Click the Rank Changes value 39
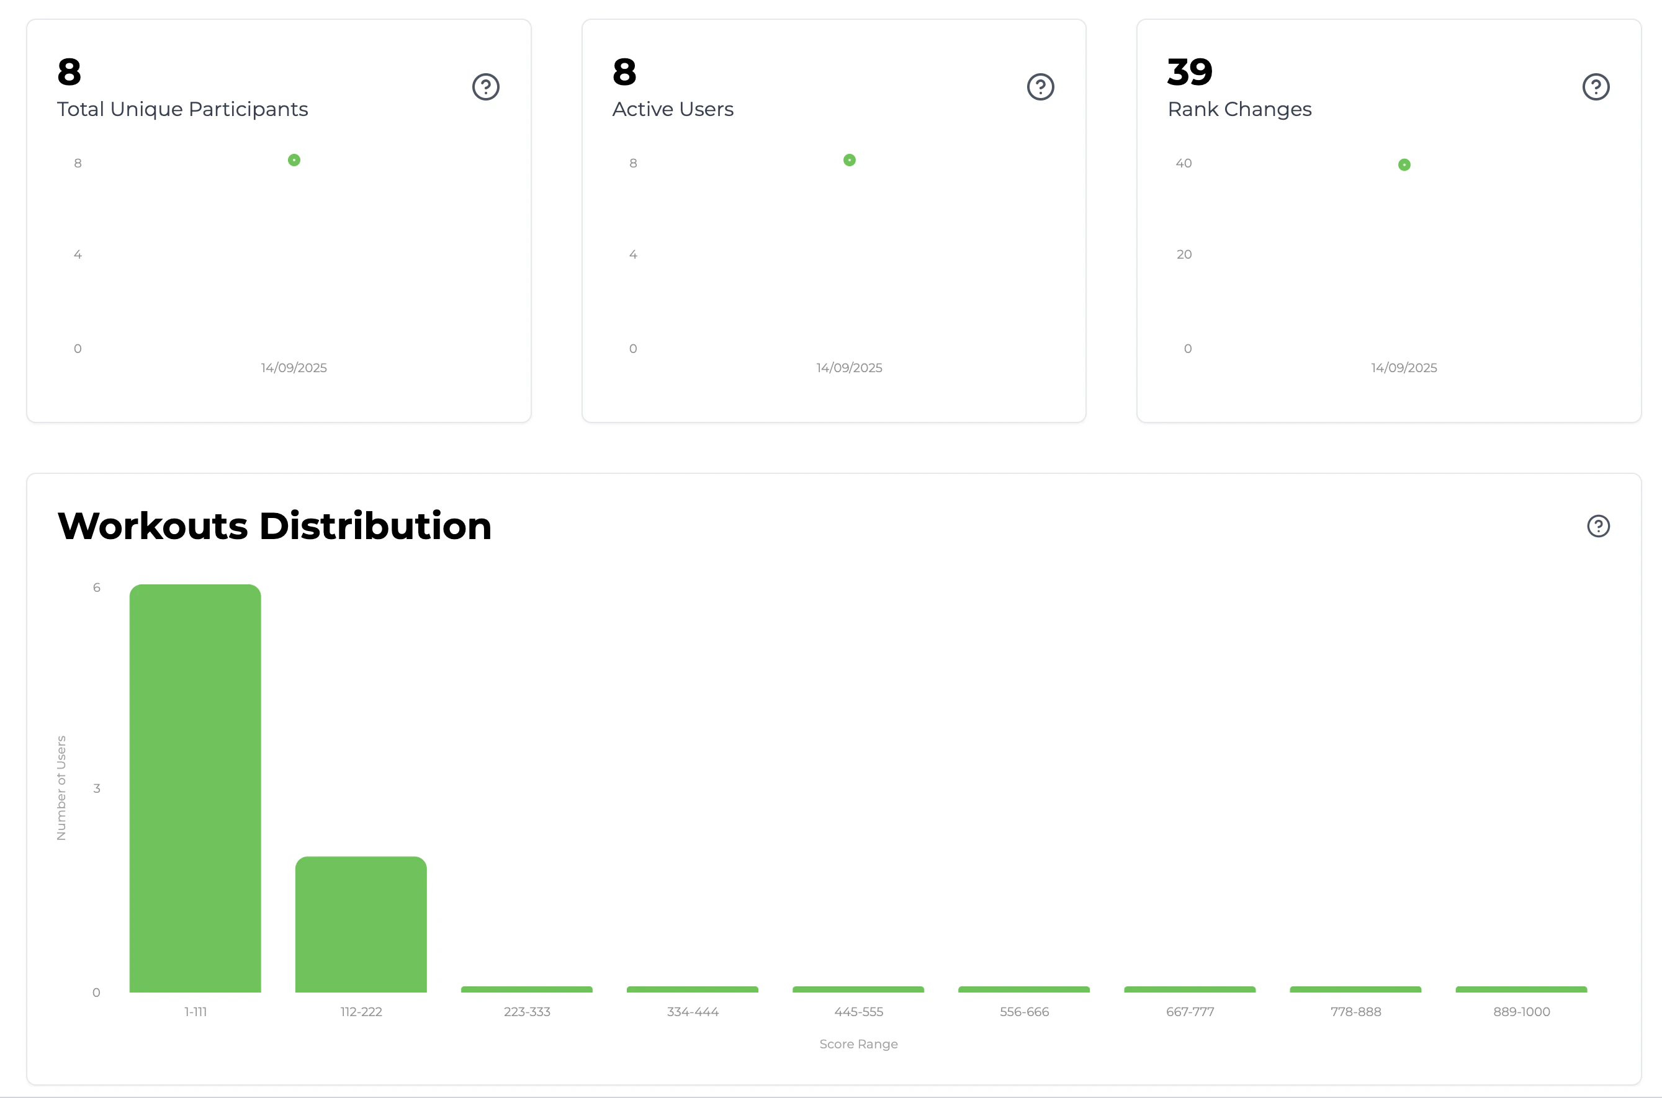Image resolution: width=1662 pixels, height=1098 pixels. [1189, 72]
